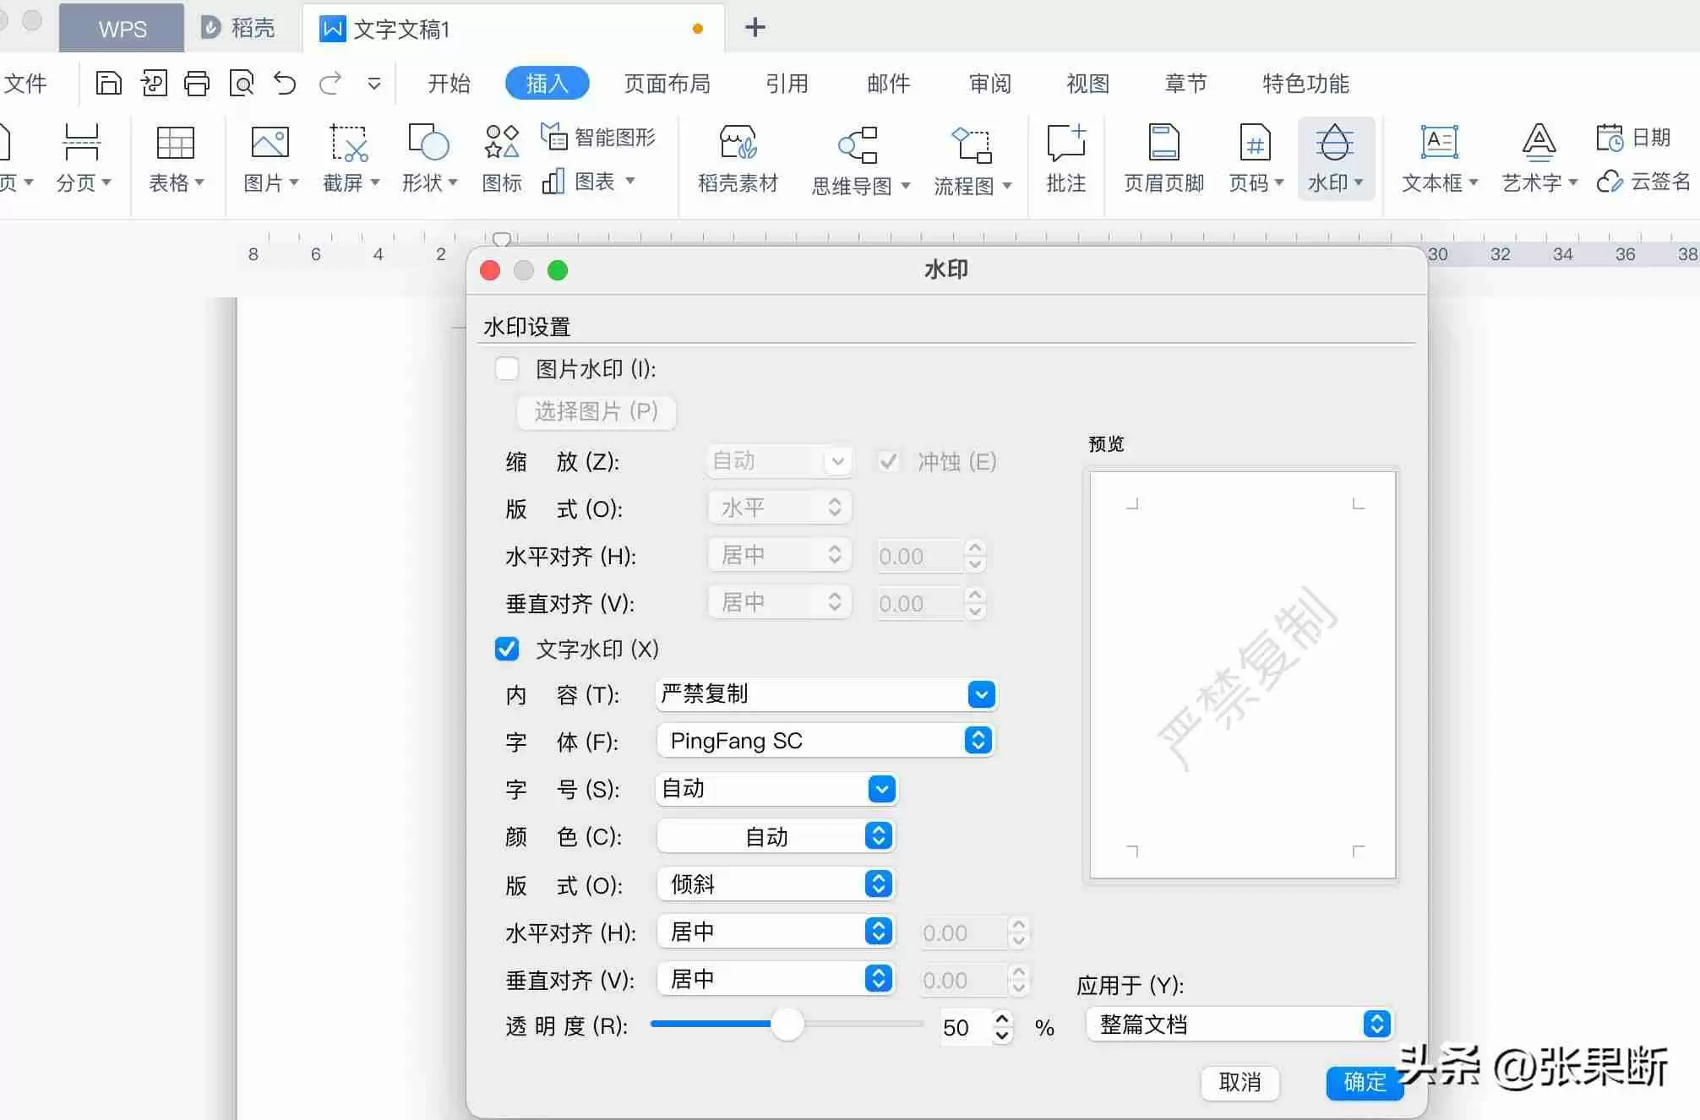1700x1120 pixels.
Task: Adjust the 透明度 transparency slider
Action: [787, 1024]
